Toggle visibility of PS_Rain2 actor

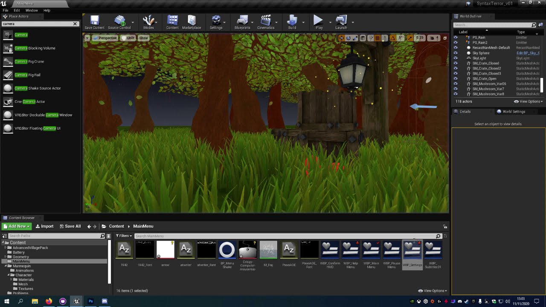click(x=456, y=43)
